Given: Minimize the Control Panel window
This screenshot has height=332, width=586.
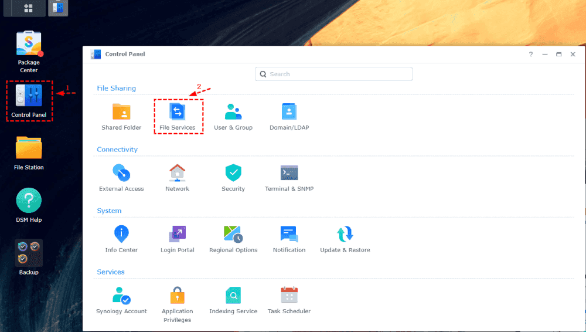Looking at the screenshot, I should pos(545,55).
